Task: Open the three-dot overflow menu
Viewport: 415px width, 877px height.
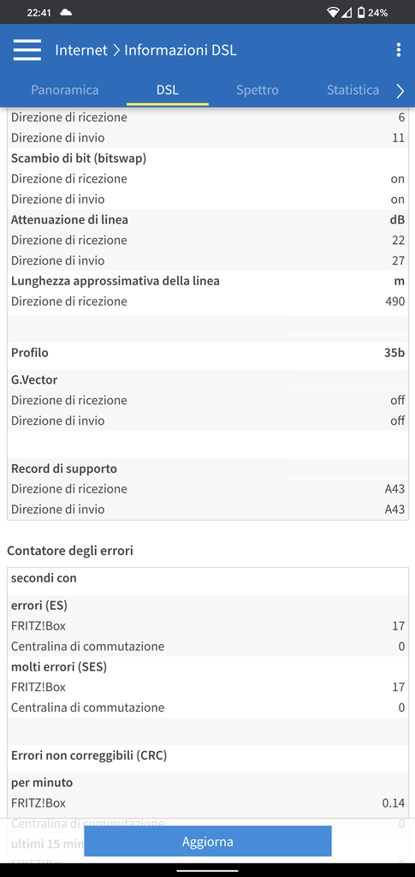Action: (398, 51)
